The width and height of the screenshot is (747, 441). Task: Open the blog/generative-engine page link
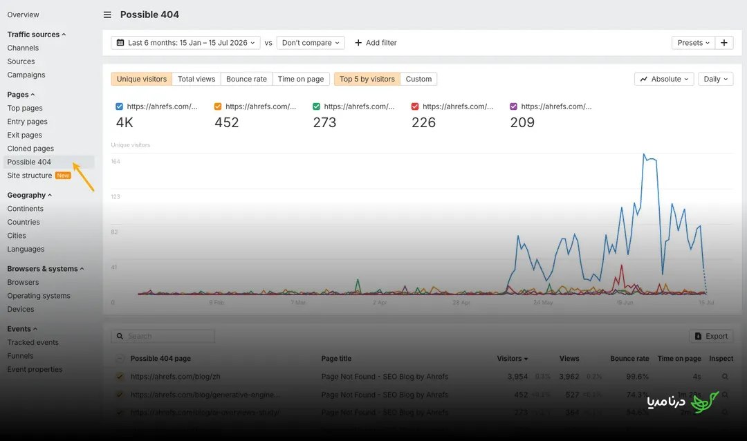(x=205, y=395)
